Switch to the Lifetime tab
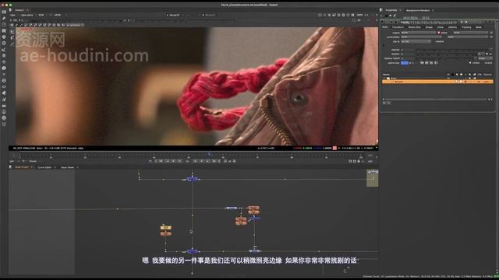The width and height of the screenshot is (499, 280). click(x=452, y=27)
